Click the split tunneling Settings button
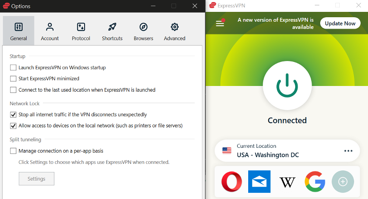Viewport: 368px width, 199px height. click(x=37, y=179)
